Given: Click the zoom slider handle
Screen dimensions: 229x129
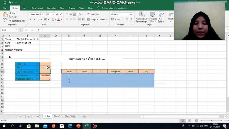Looking at the screenshot, I should [x=211, y=120].
